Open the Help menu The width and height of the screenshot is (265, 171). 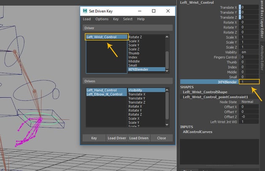[x=141, y=19]
